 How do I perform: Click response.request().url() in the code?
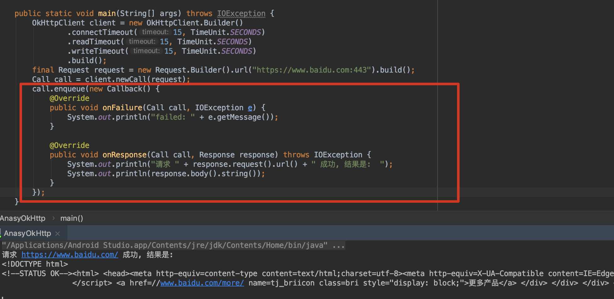(x=245, y=164)
